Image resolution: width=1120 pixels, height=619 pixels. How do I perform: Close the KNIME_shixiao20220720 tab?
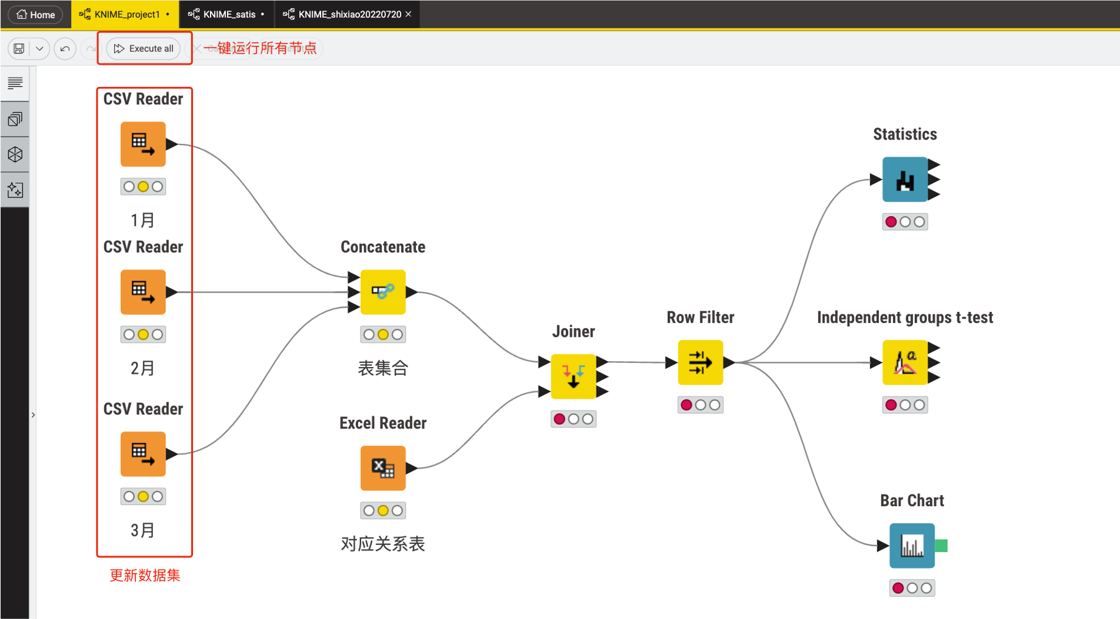tap(409, 14)
